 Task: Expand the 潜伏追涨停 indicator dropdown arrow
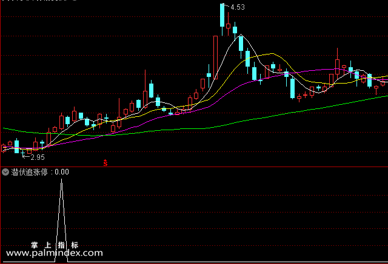click(x=5, y=172)
